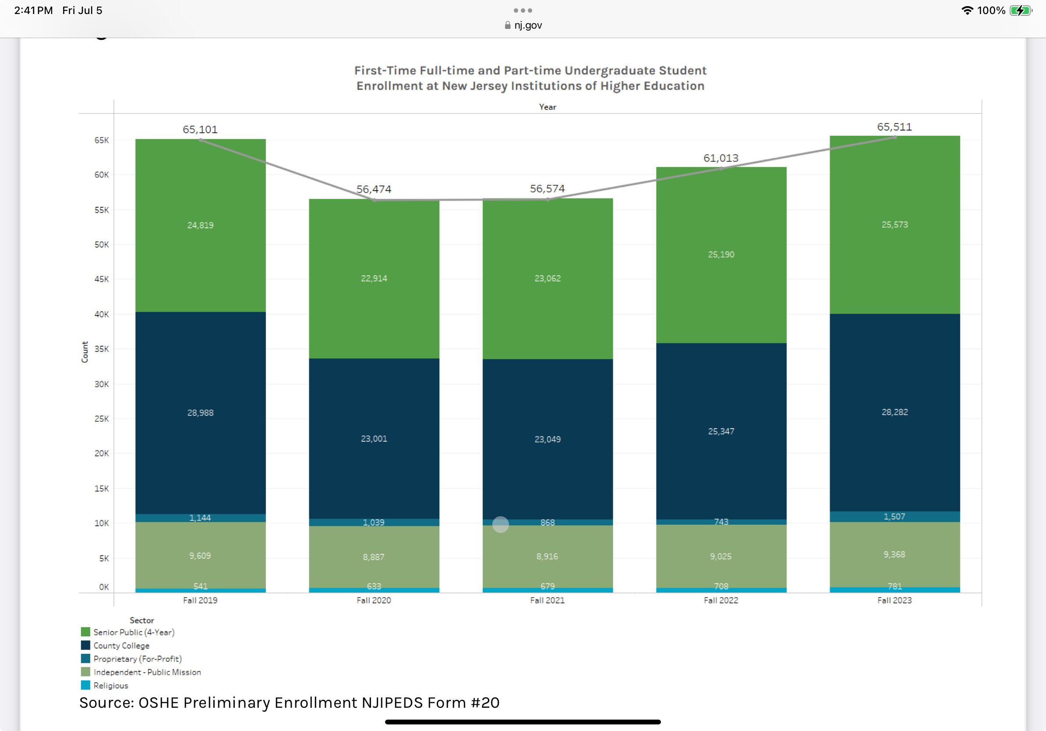Click the Independent - Public Mission legend swatch

coord(85,672)
